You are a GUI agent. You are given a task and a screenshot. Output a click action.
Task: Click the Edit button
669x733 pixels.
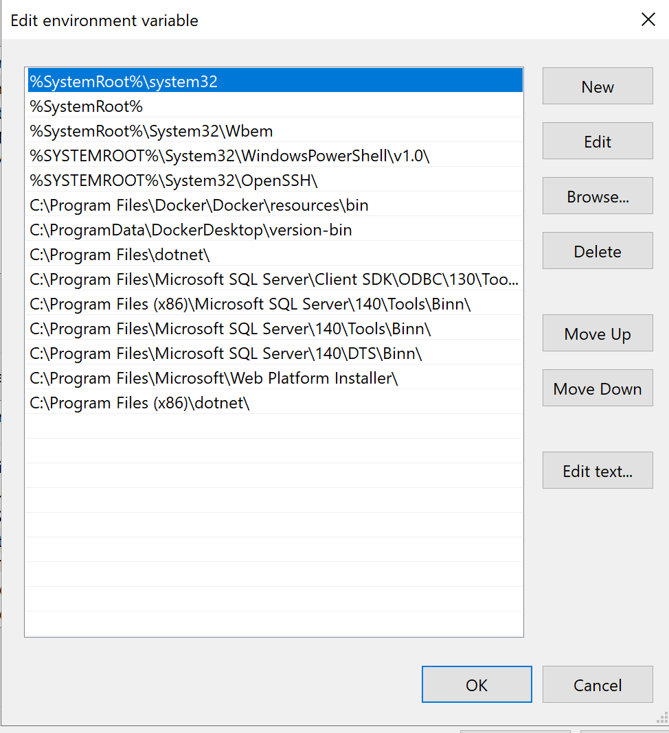[598, 141]
